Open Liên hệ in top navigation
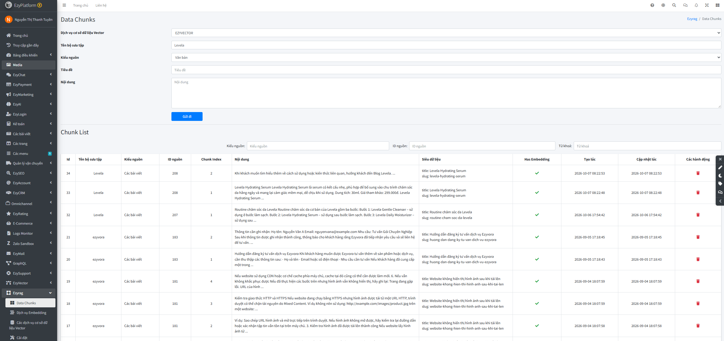This screenshot has height=341, width=724. (101, 5)
